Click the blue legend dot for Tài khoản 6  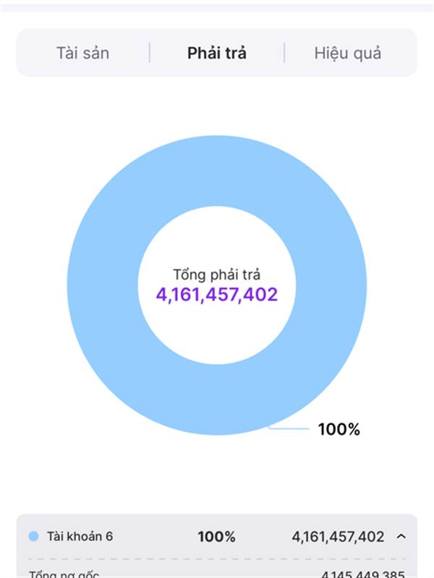pyautogui.click(x=33, y=537)
